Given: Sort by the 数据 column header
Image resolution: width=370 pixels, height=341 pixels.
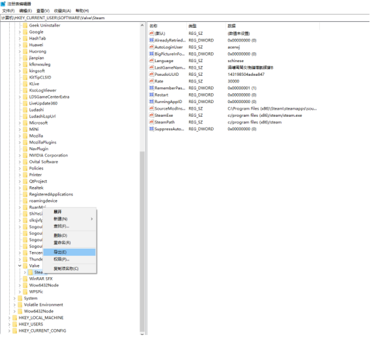Looking at the screenshot, I should (x=273, y=26).
